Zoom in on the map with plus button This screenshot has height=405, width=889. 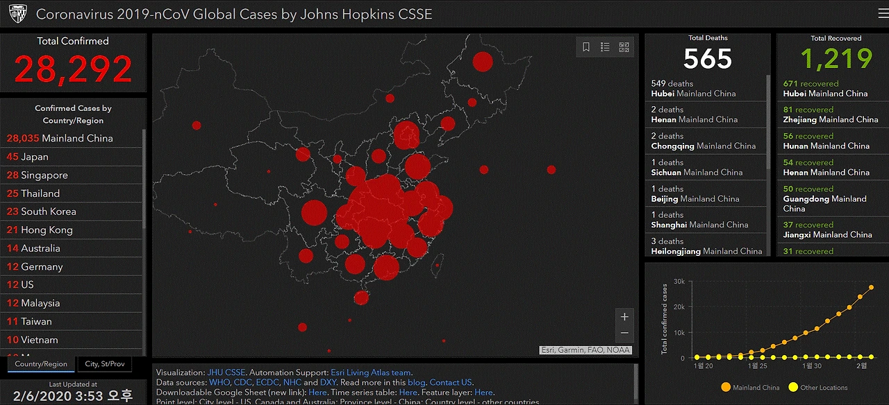(x=624, y=317)
